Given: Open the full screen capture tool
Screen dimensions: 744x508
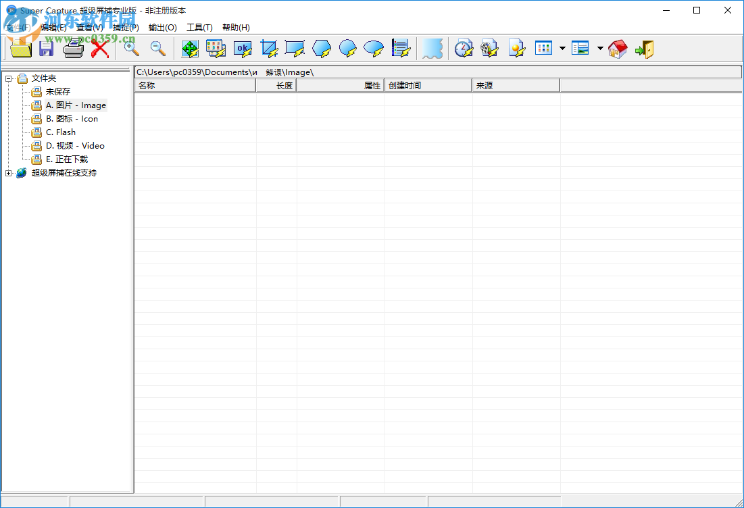Looking at the screenshot, I should point(190,48).
